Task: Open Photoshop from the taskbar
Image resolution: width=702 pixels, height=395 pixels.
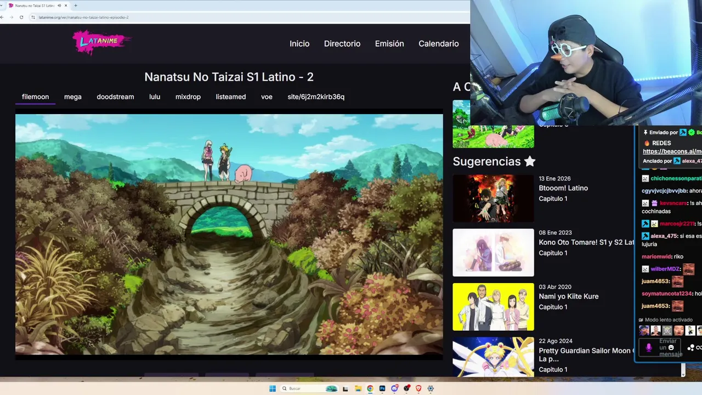Action: click(382, 388)
